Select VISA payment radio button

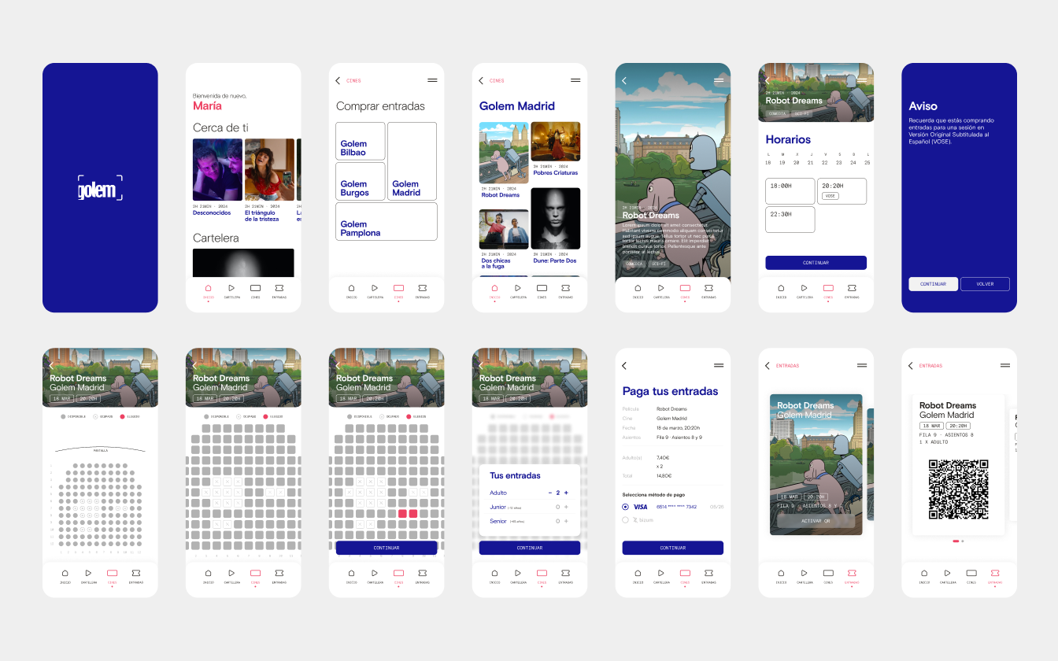(x=626, y=507)
